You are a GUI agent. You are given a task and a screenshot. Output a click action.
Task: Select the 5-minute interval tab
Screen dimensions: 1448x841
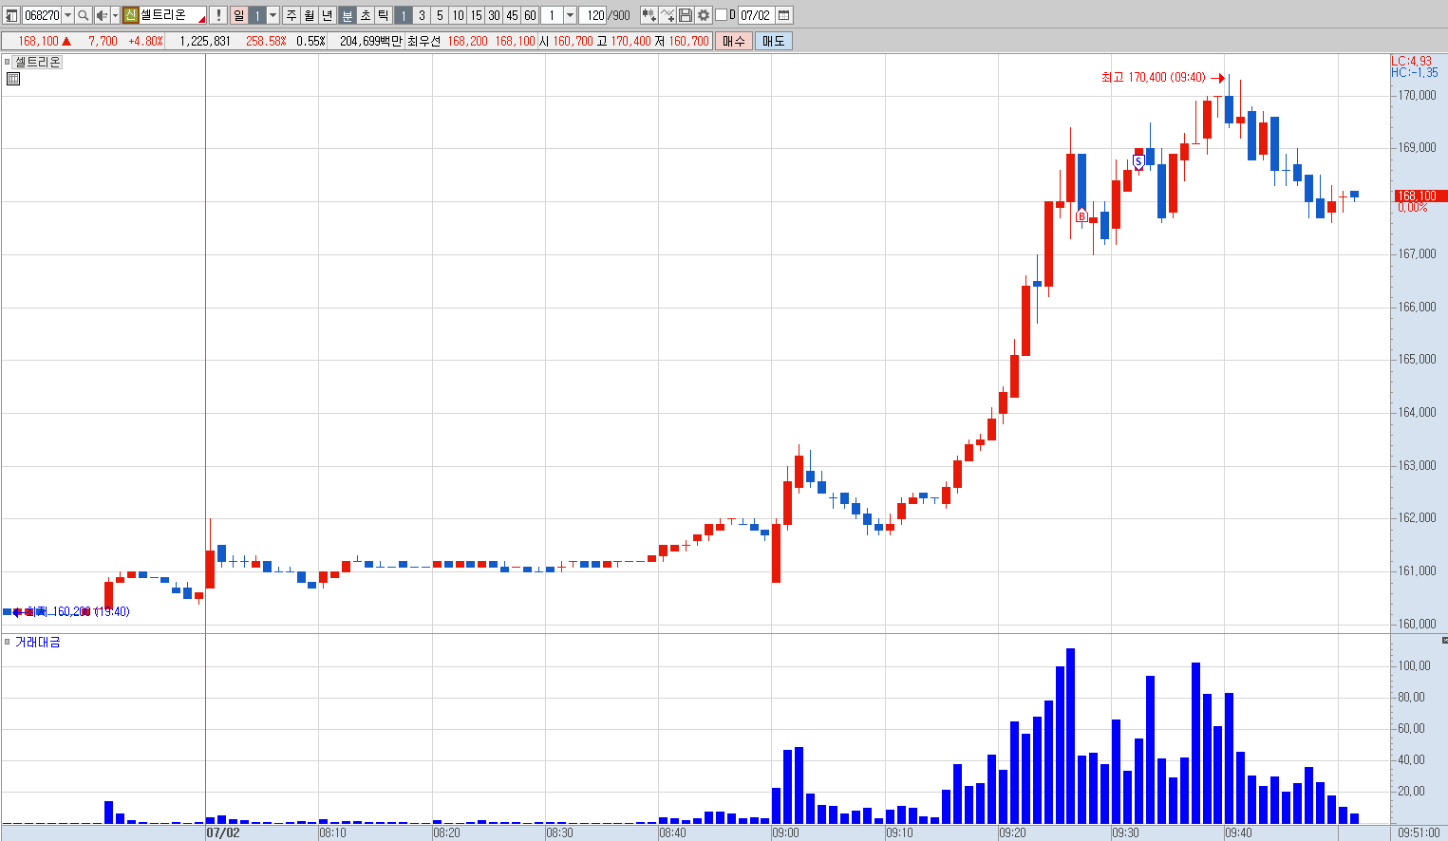439,15
